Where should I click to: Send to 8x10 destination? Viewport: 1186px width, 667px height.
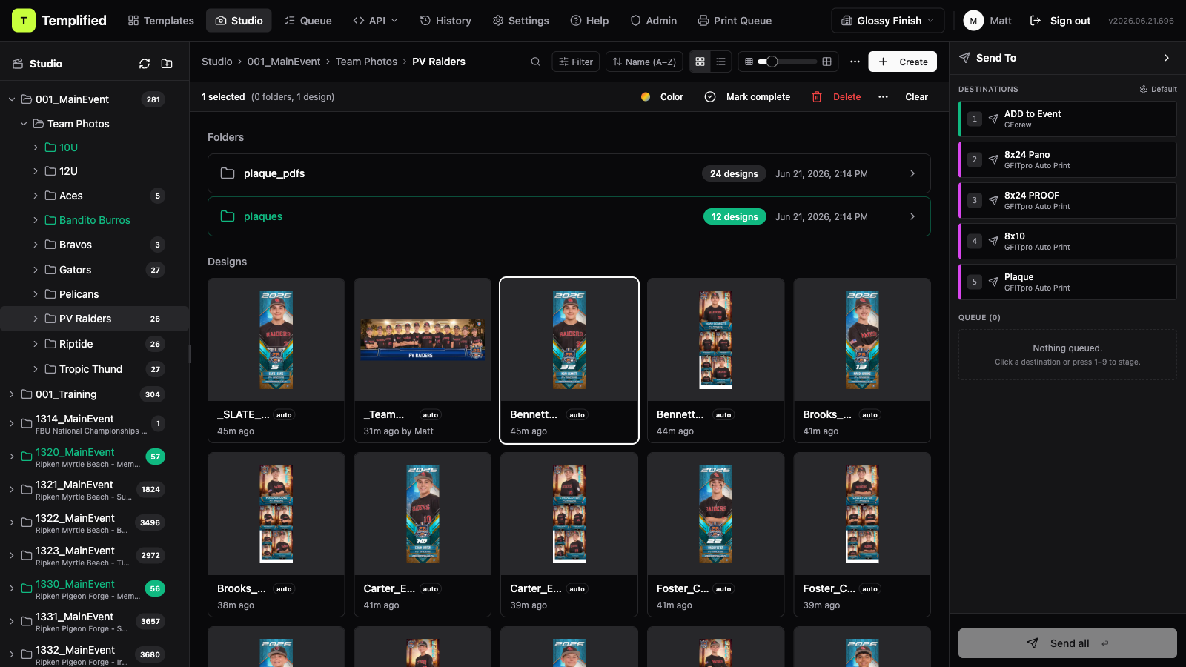tap(1067, 241)
